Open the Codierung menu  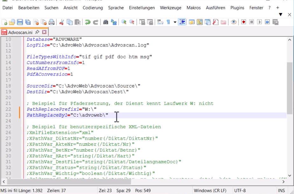pyautogui.click(x=93, y=8)
